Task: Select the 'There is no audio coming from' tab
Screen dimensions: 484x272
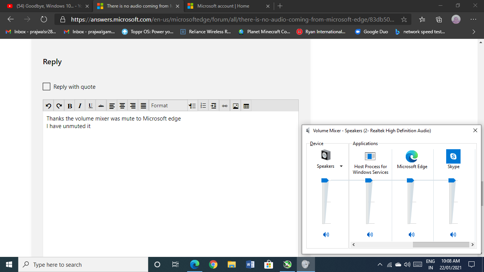Action: [138, 6]
